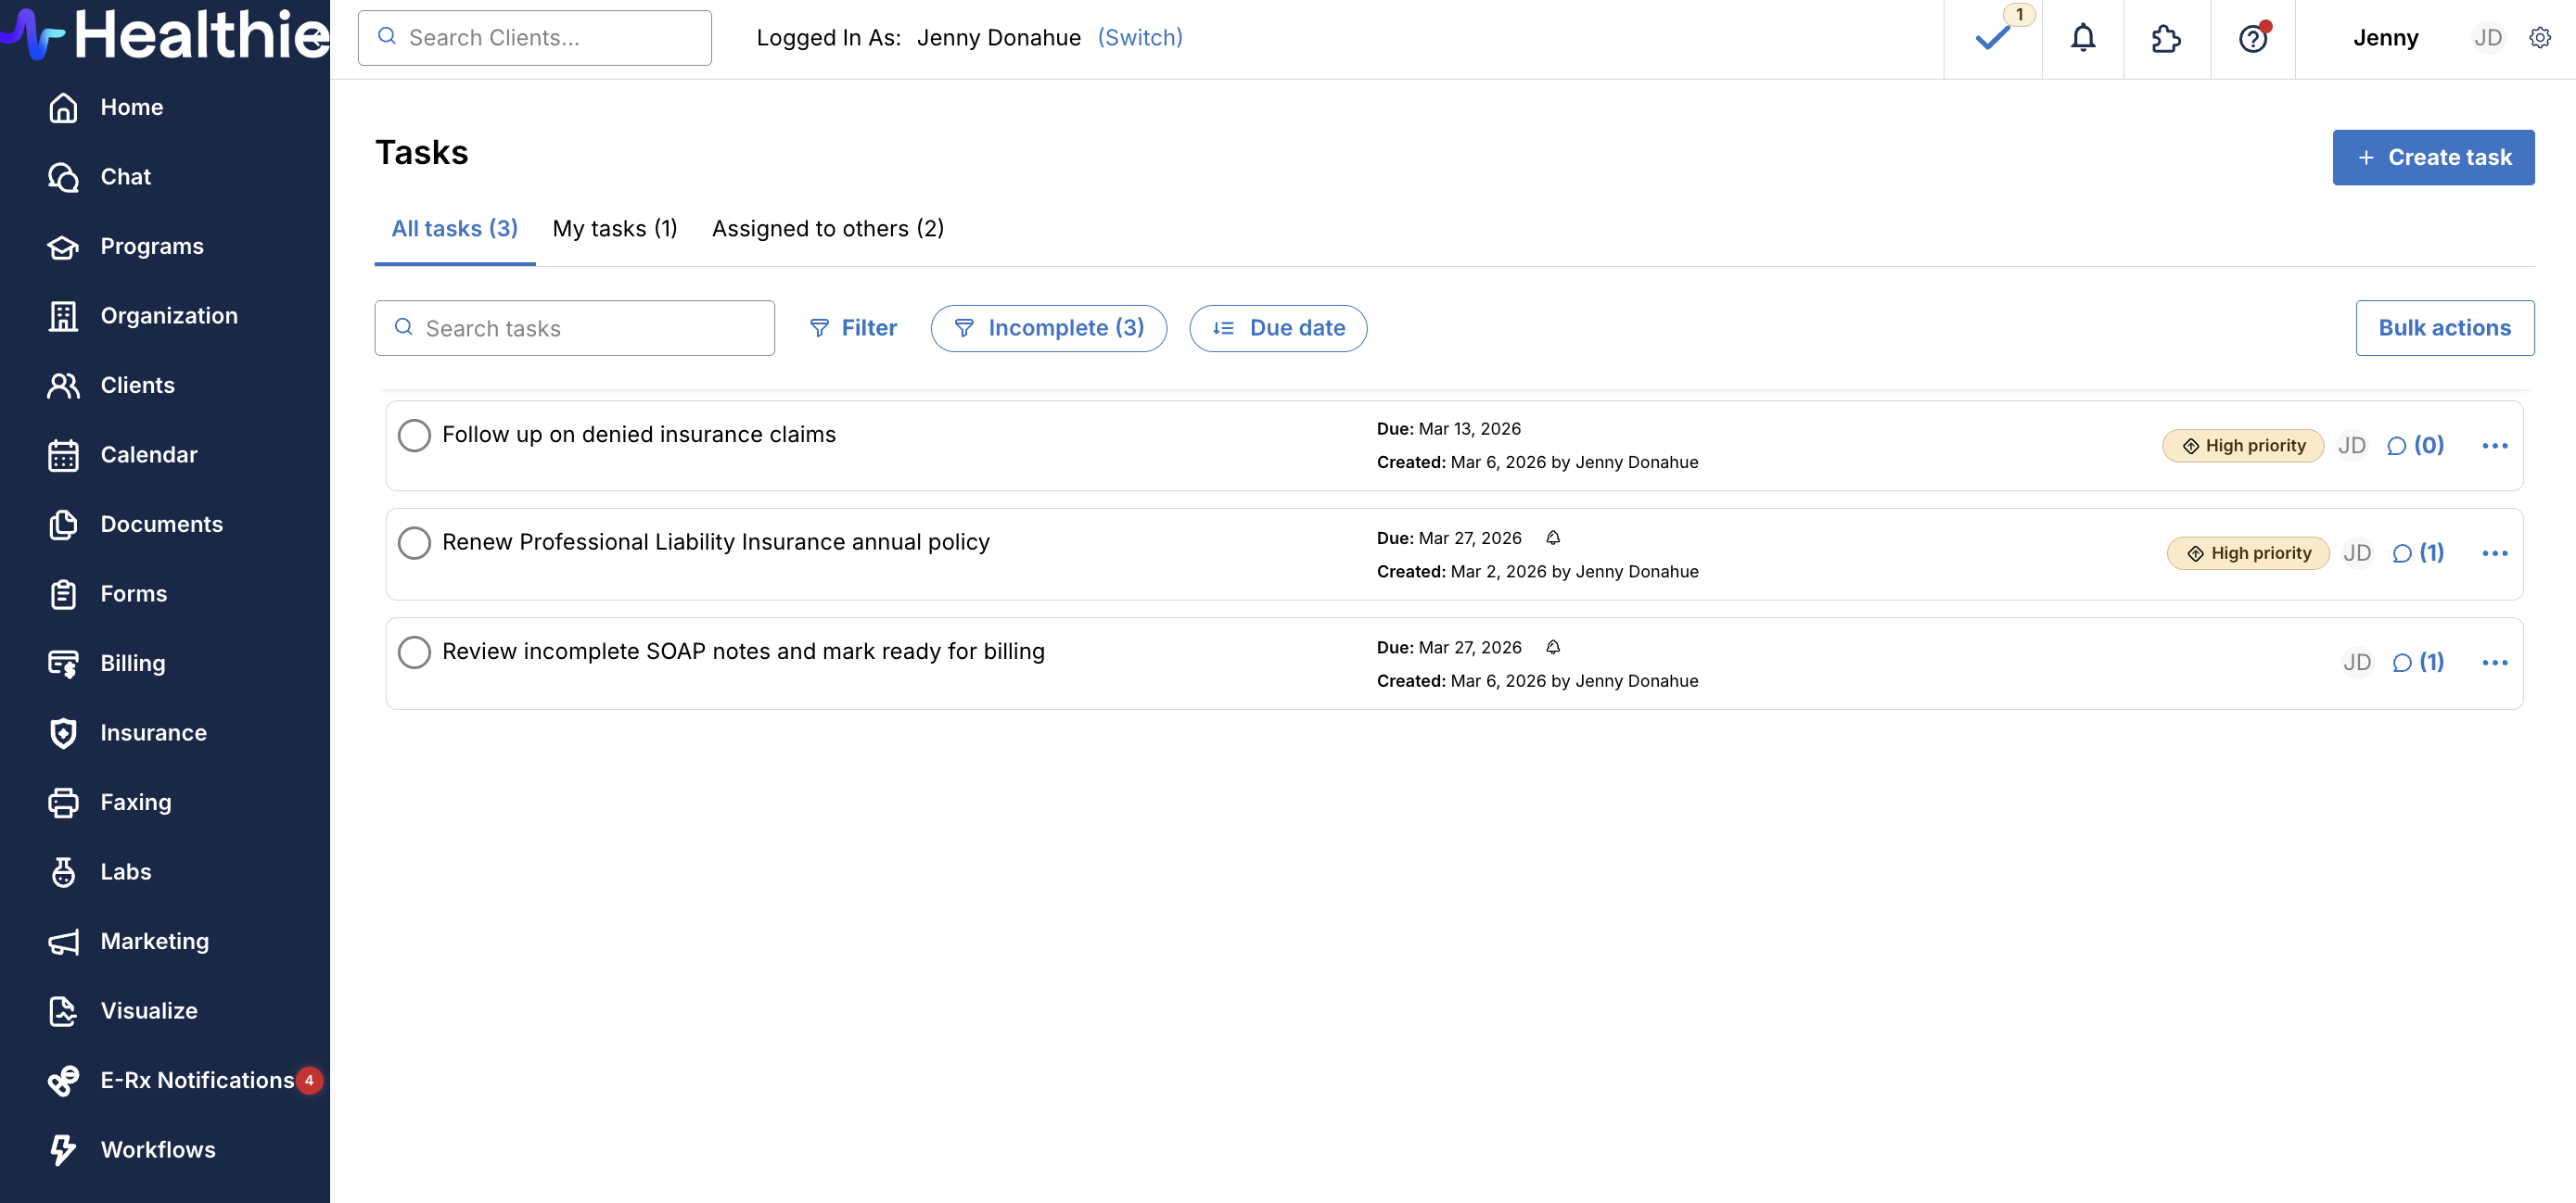Open more options for SOAP notes task
Viewport: 2576px width, 1203px height.
coord(2494,663)
